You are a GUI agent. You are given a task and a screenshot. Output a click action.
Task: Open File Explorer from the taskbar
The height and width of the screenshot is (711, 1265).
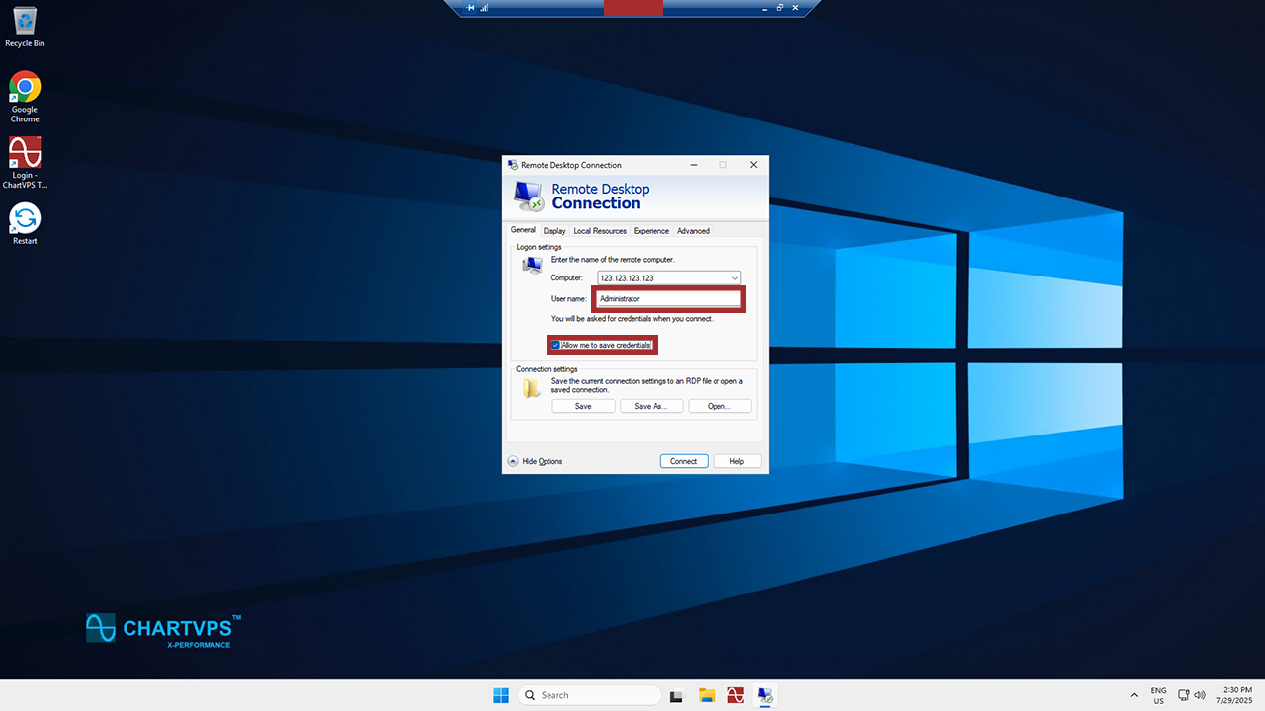pyautogui.click(x=707, y=695)
